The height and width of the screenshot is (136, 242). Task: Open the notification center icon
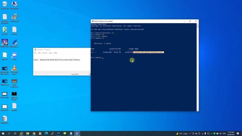[238, 133]
